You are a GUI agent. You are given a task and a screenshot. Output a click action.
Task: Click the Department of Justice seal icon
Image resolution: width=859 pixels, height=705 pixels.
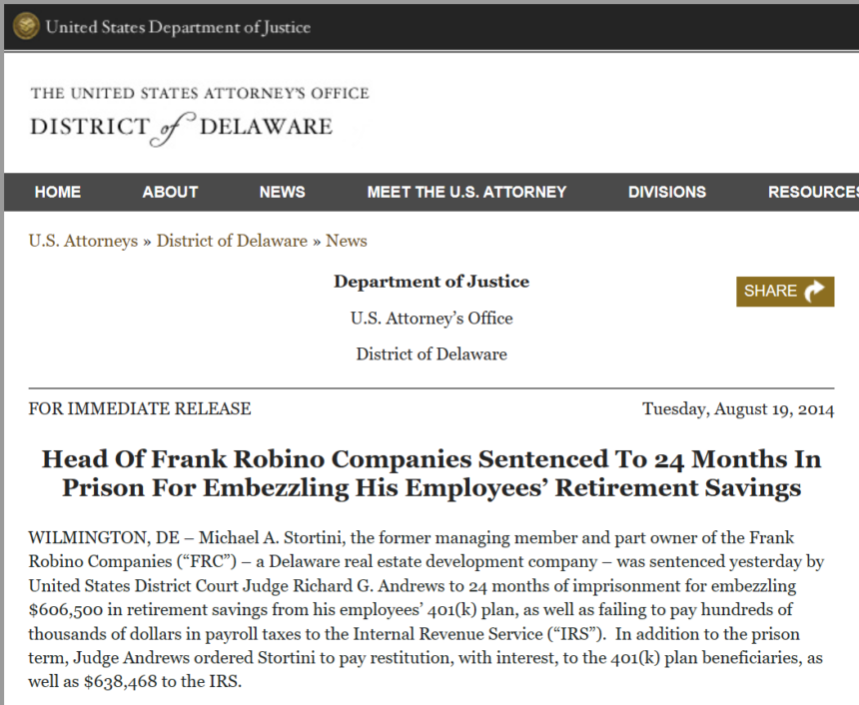tap(26, 26)
